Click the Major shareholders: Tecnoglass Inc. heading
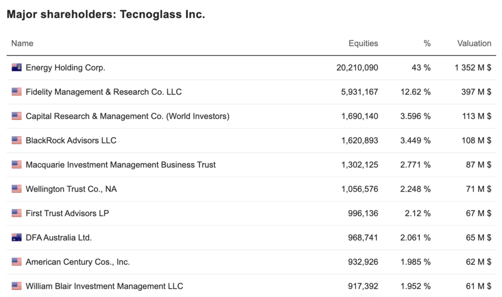Screen dimensions: 502x297 [106, 15]
